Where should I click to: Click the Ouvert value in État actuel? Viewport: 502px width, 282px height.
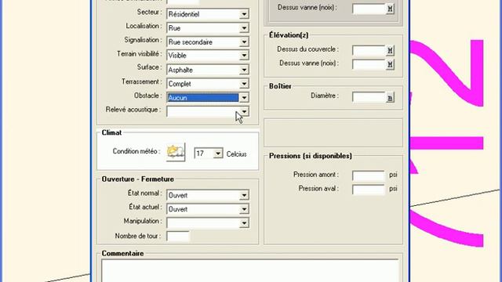point(178,209)
